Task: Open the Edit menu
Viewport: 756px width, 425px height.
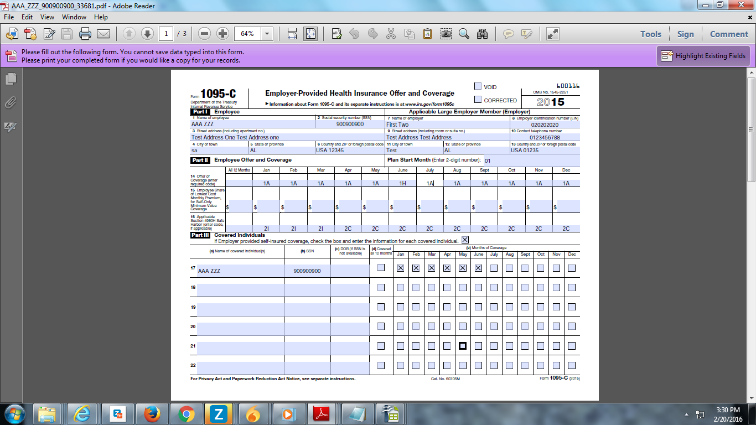Action: (x=27, y=17)
